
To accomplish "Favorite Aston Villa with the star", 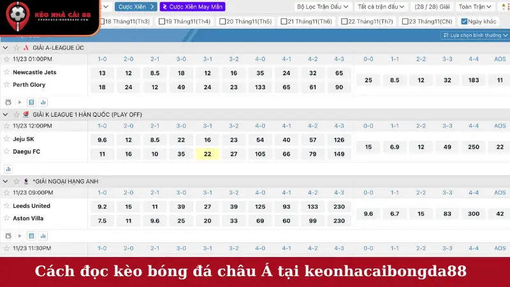I will coord(6,217).
